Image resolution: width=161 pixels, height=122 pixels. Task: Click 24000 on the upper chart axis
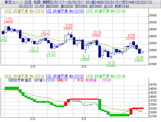click(x=153, y=36)
